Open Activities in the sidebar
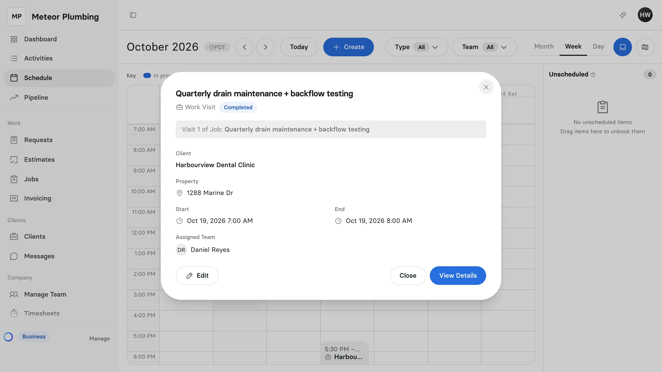The width and height of the screenshot is (662, 372). [59, 58]
